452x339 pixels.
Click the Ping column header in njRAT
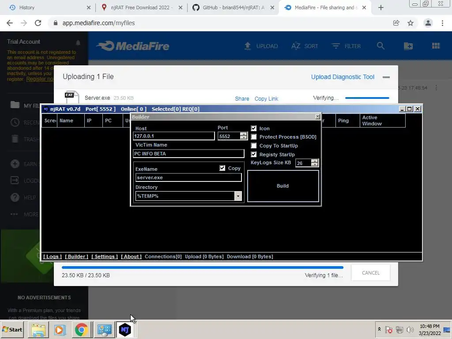pos(348,121)
